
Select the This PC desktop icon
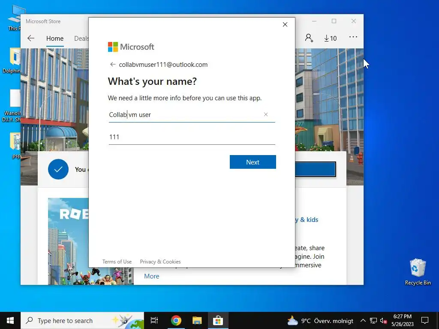coord(14,17)
